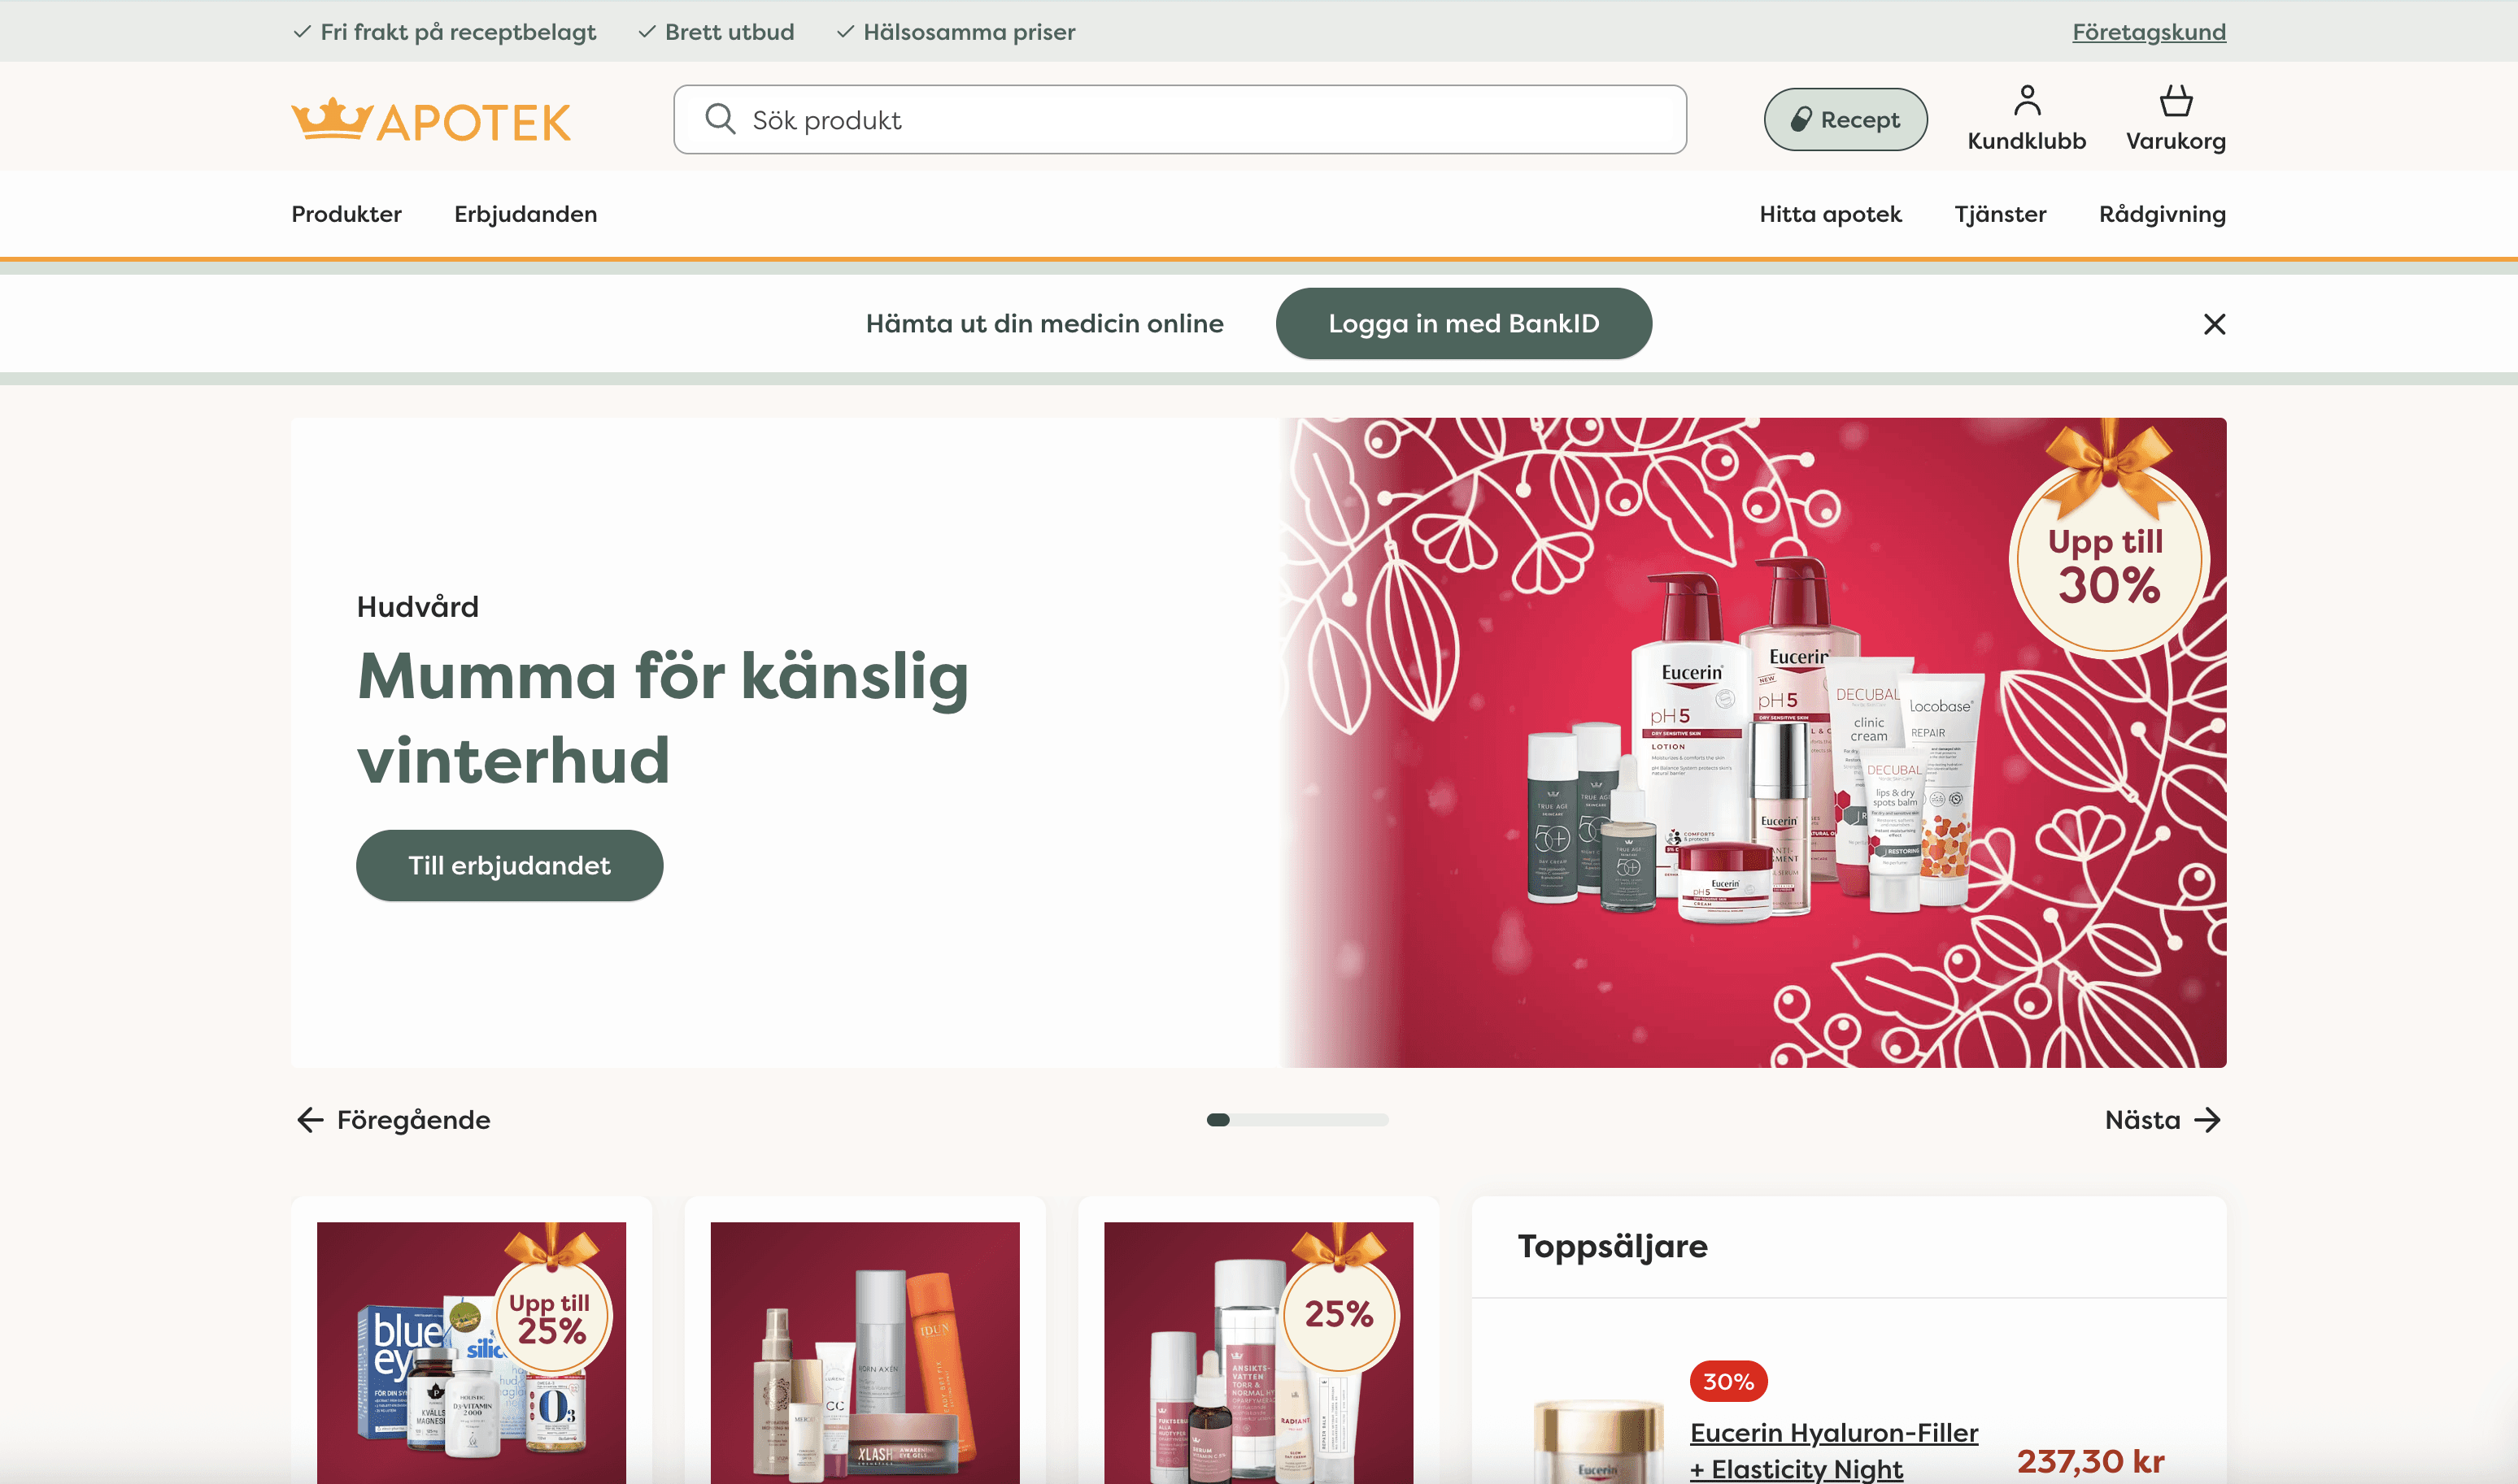Viewport: 2518px width, 1484px height.
Task: Click the Nästa right arrow
Action: 2207,1120
